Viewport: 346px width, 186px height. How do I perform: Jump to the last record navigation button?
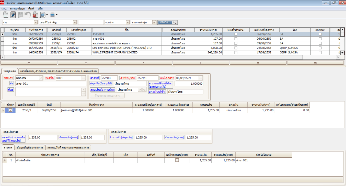click(315, 63)
